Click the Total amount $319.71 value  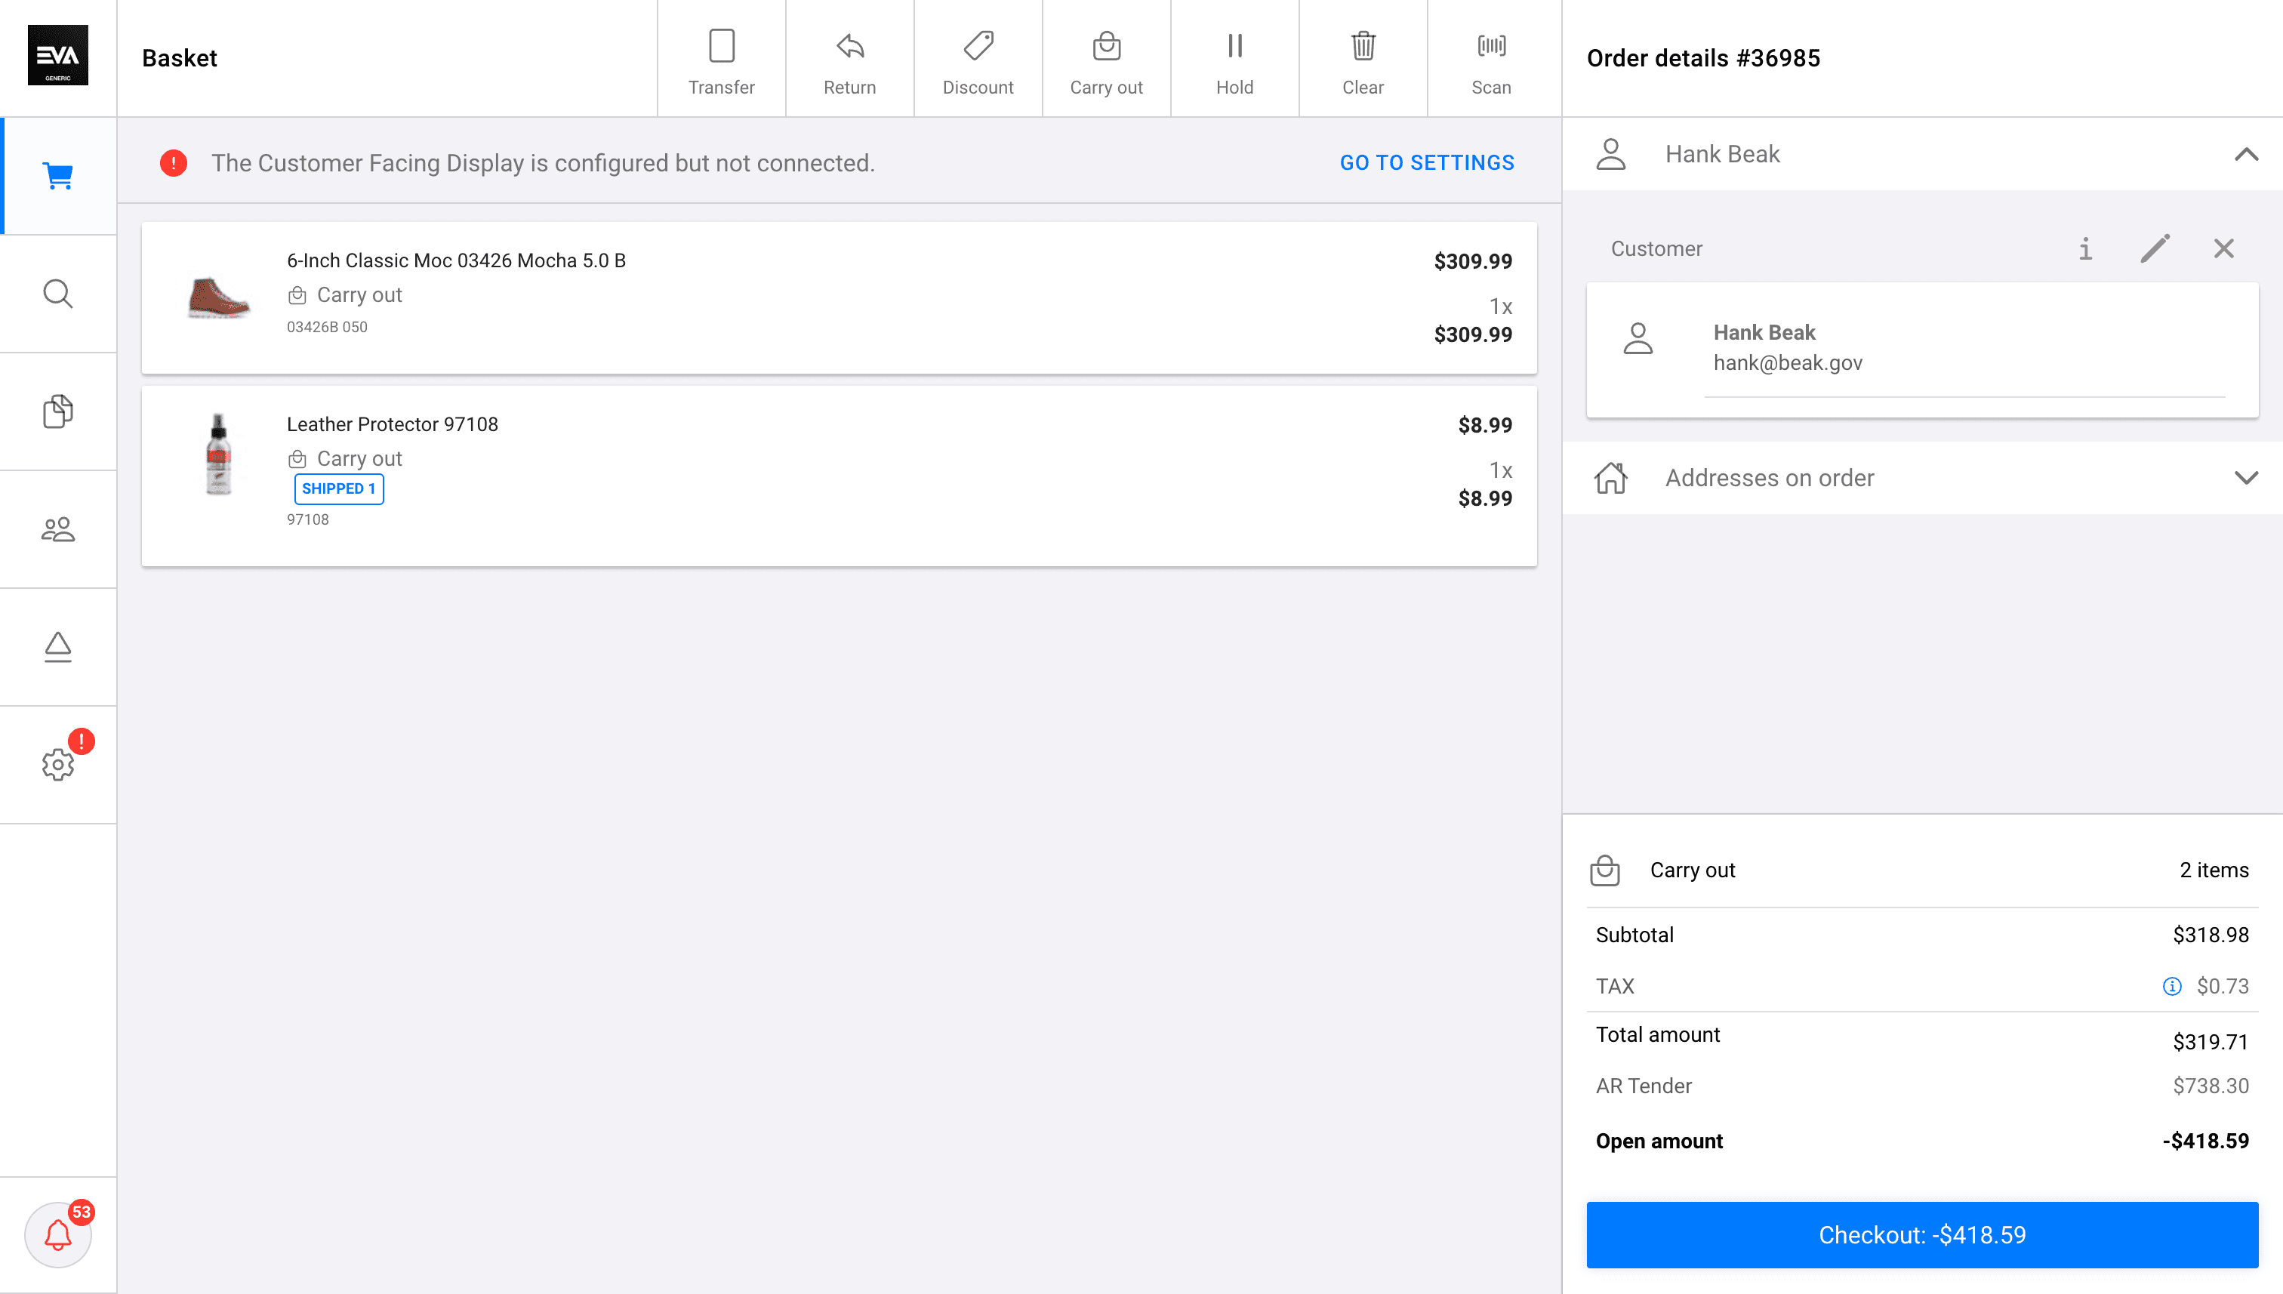point(2210,1042)
